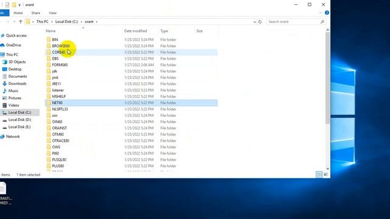Screen dimensions: 390x219
Task: Select the NLSRTL33 folder icon
Action: (49, 109)
